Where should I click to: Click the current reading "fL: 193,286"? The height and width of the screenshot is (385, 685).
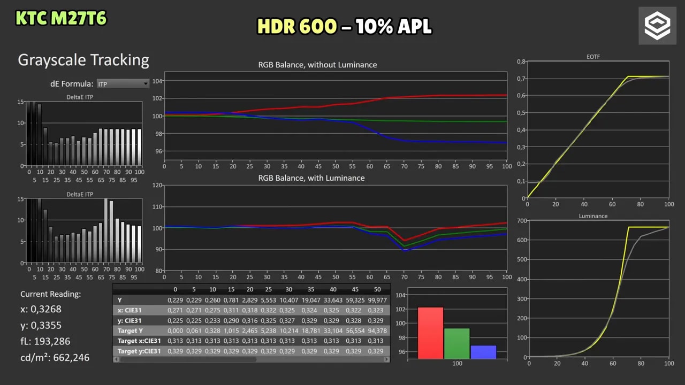pyautogui.click(x=45, y=341)
